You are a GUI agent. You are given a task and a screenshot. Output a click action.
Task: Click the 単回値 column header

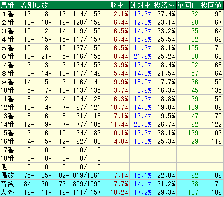[x=188, y=5]
